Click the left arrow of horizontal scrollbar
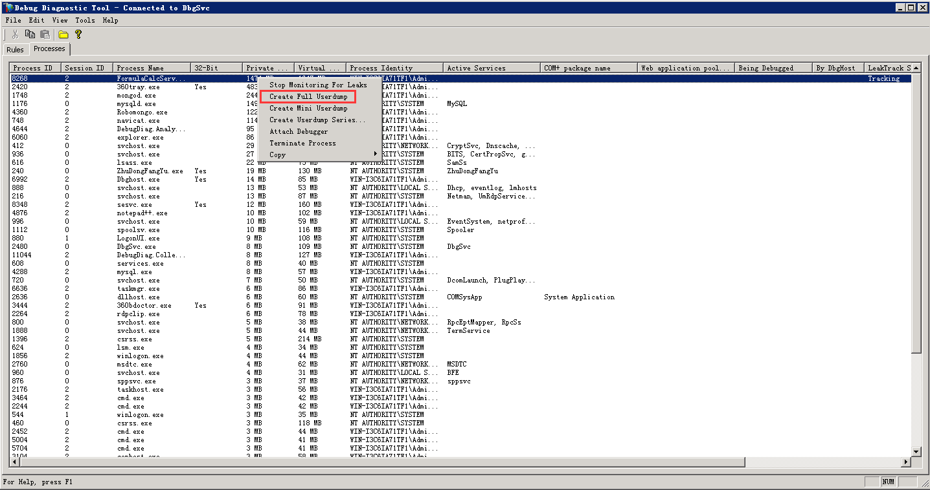This screenshot has height=490, width=930. [15, 462]
